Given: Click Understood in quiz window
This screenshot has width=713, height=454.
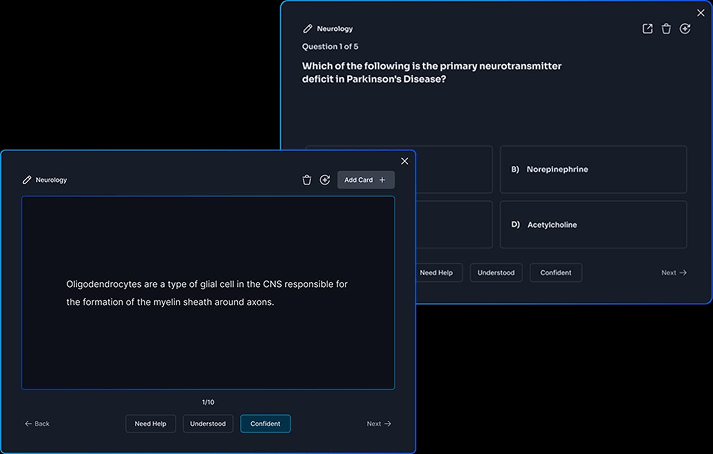Looking at the screenshot, I should [x=496, y=273].
